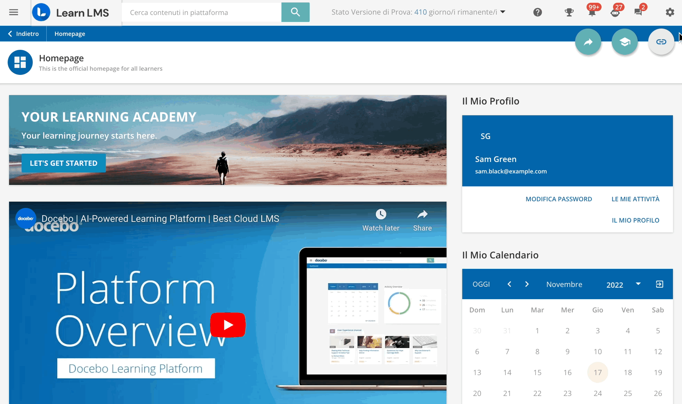
Task: Open the settings gear icon
Action: click(670, 13)
